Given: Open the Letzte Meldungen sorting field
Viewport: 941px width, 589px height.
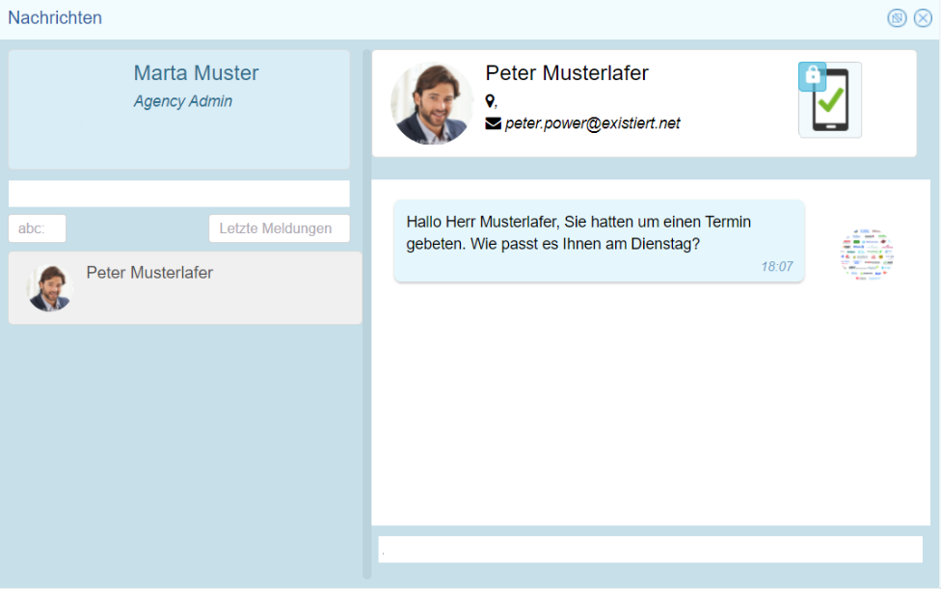Looking at the screenshot, I should click(279, 228).
